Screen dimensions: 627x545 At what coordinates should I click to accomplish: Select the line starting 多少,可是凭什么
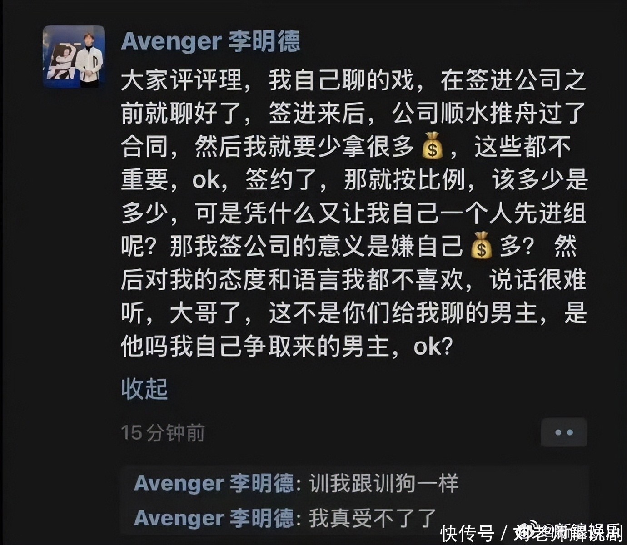pos(353,213)
